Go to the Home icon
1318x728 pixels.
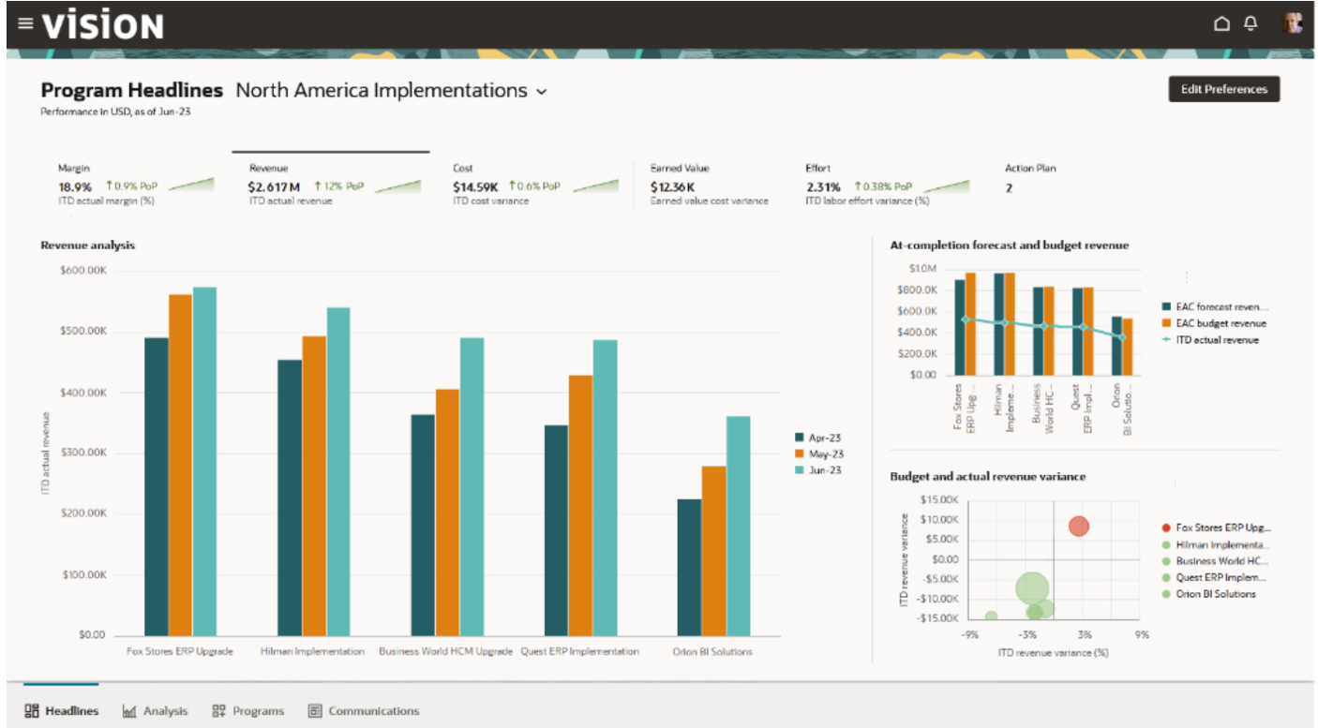(1221, 23)
